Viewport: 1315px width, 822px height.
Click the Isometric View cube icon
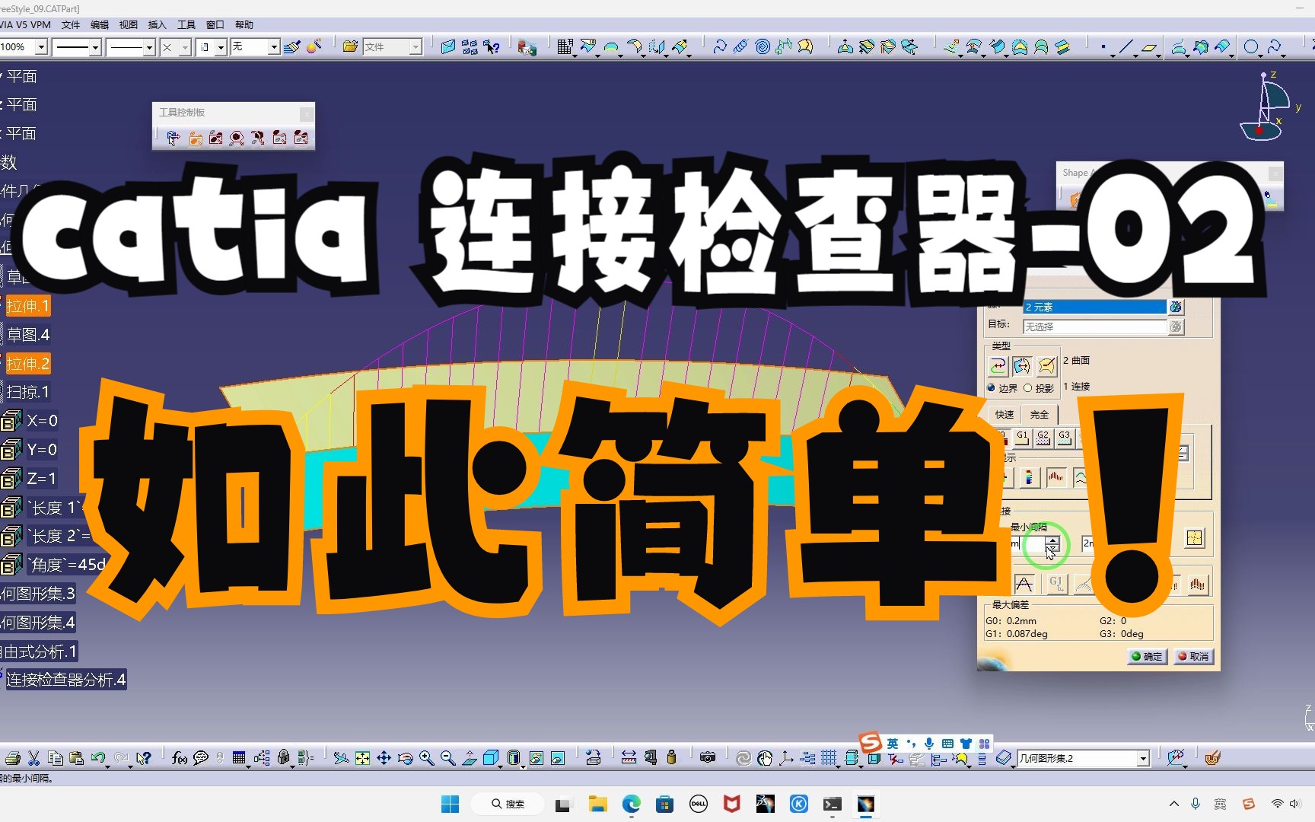tap(492, 759)
